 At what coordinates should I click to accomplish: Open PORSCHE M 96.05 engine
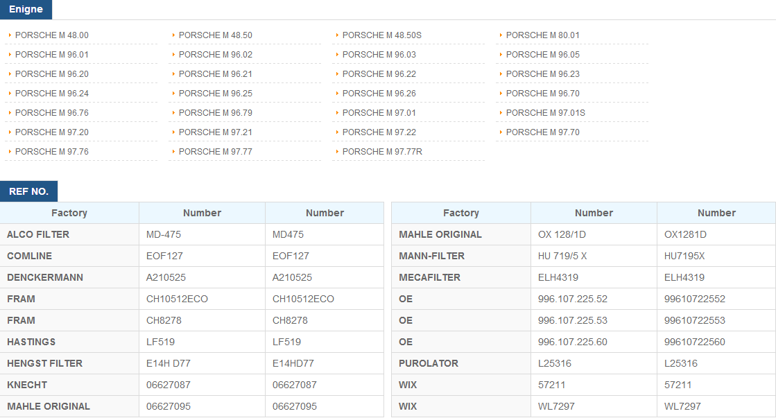(x=542, y=54)
